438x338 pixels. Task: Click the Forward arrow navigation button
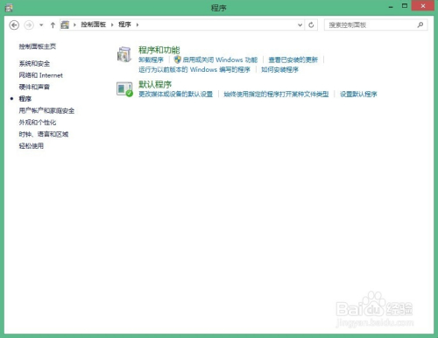click(29, 25)
